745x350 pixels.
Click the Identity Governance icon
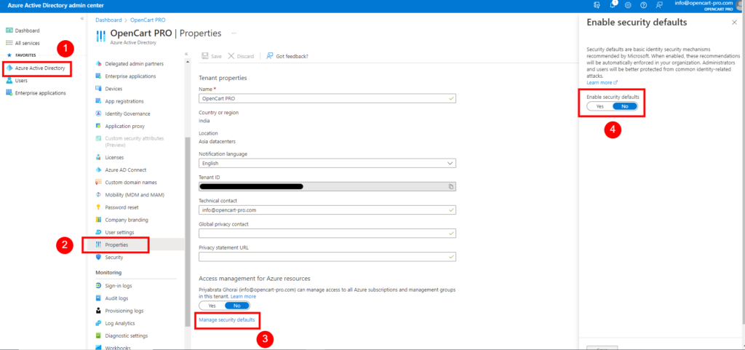tap(99, 114)
